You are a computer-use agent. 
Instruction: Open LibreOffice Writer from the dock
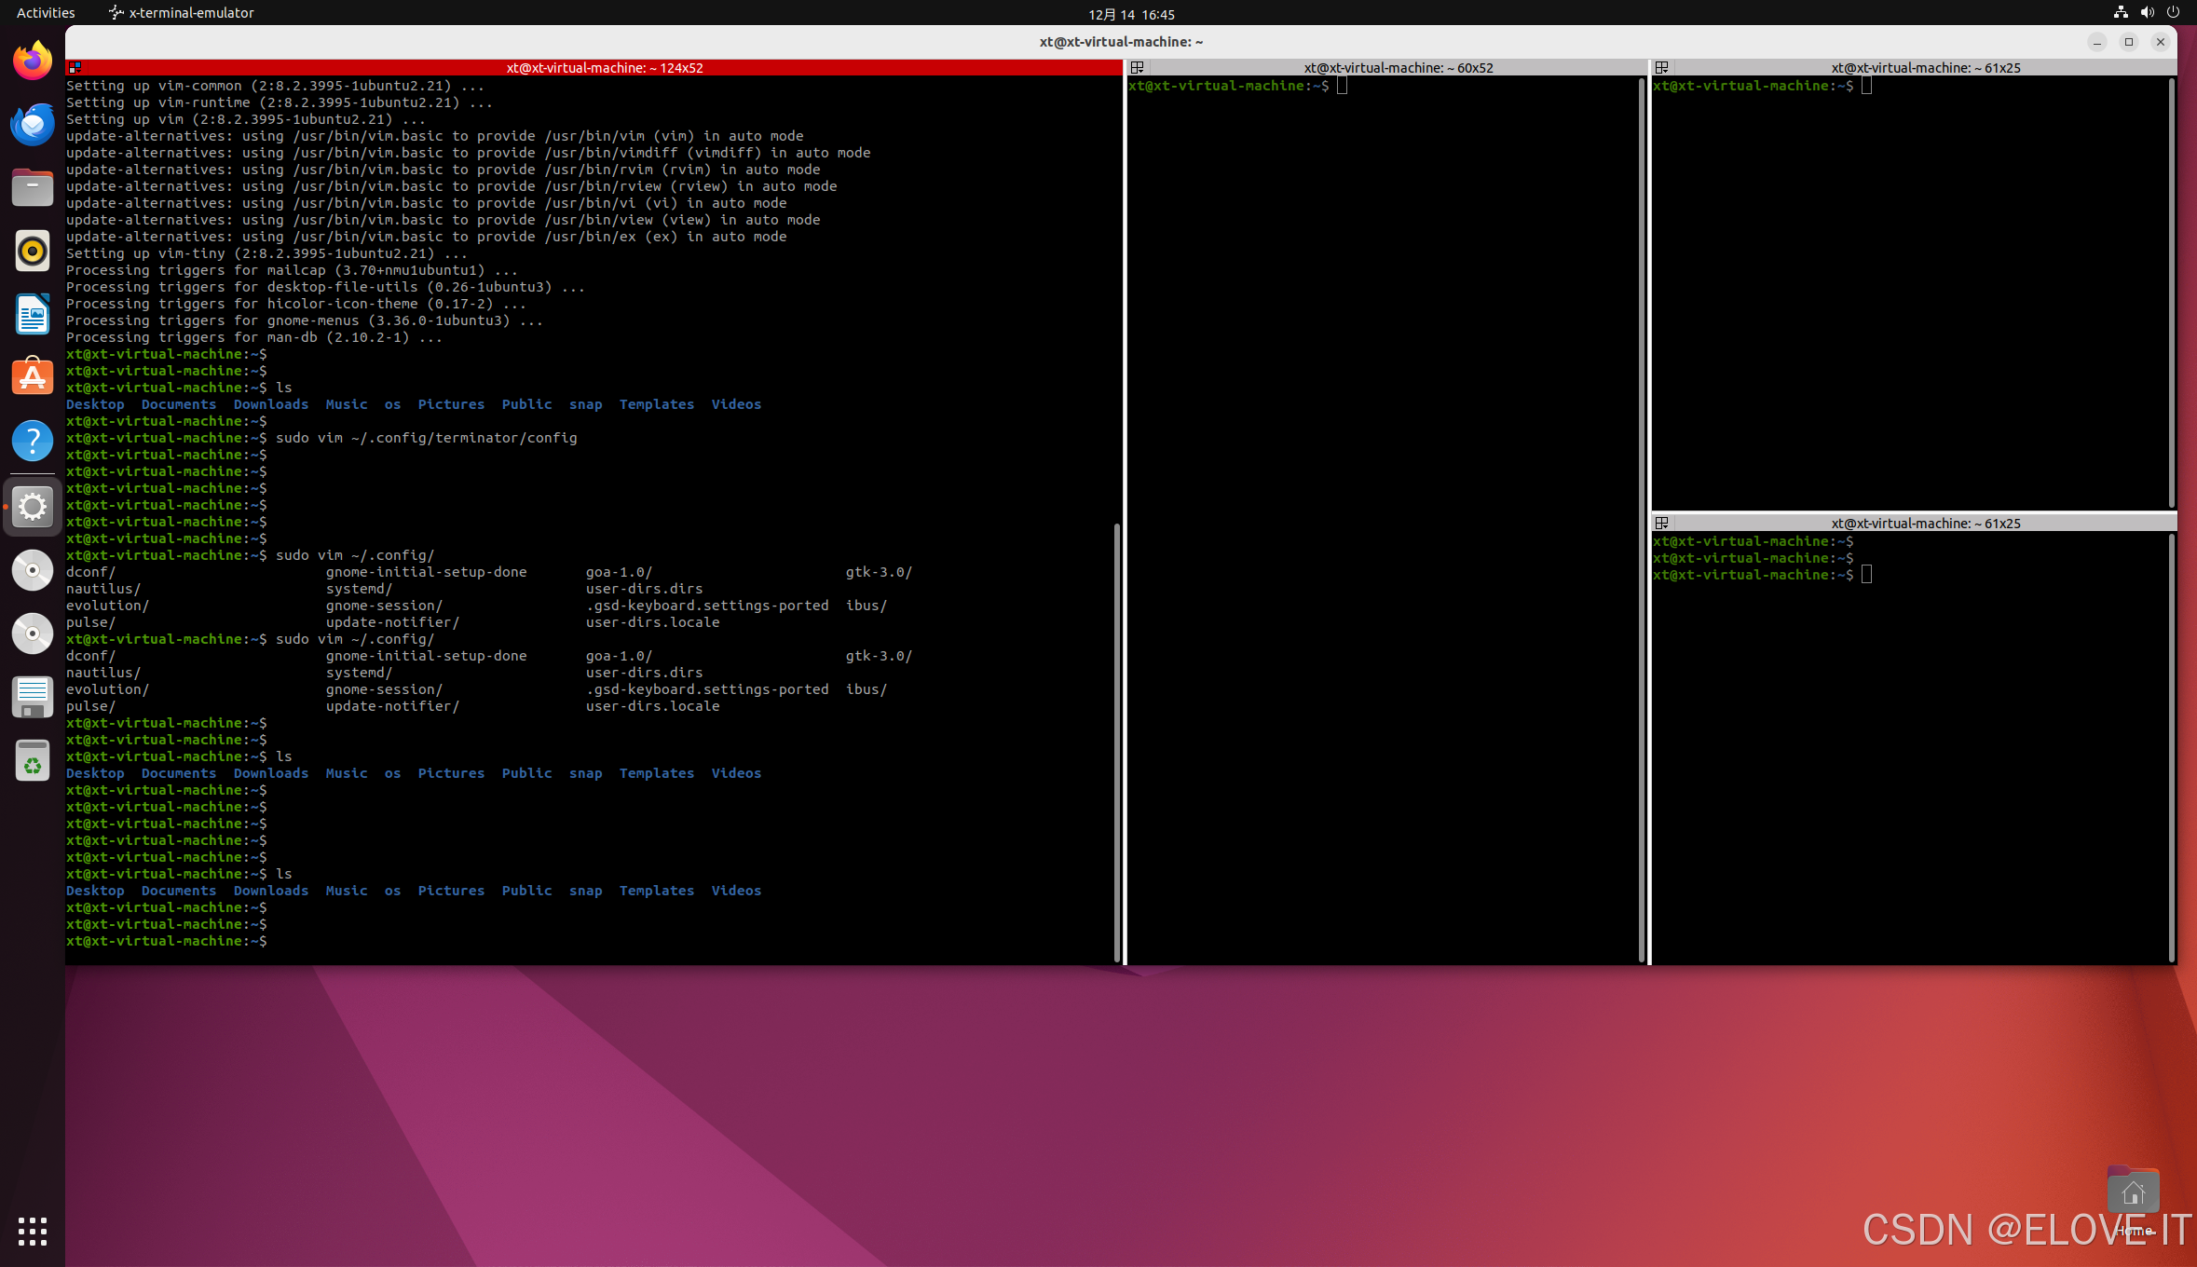[x=33, y=314]
